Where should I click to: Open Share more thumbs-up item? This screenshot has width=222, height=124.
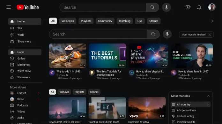[x=25, y=77]
